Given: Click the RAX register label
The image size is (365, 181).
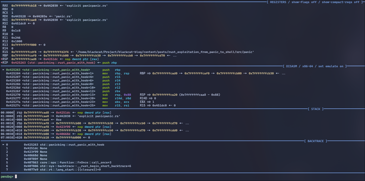Looking at the screenshot, I should [5, 6].
